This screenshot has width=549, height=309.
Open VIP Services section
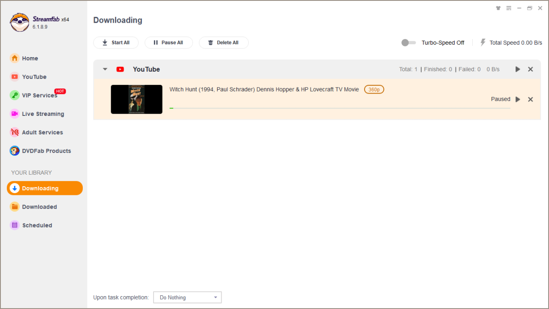[x=39, y=95]
